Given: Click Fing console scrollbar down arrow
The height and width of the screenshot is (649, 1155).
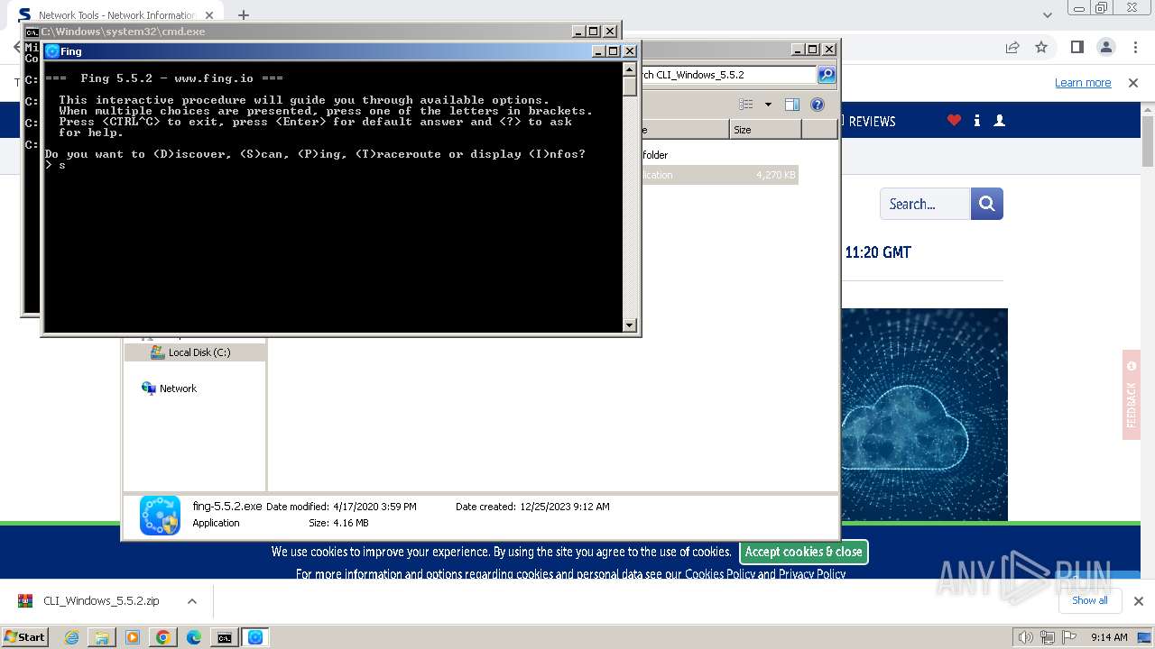Looking at the screenshot, I should pyautogui.click(x=630, y=325).
